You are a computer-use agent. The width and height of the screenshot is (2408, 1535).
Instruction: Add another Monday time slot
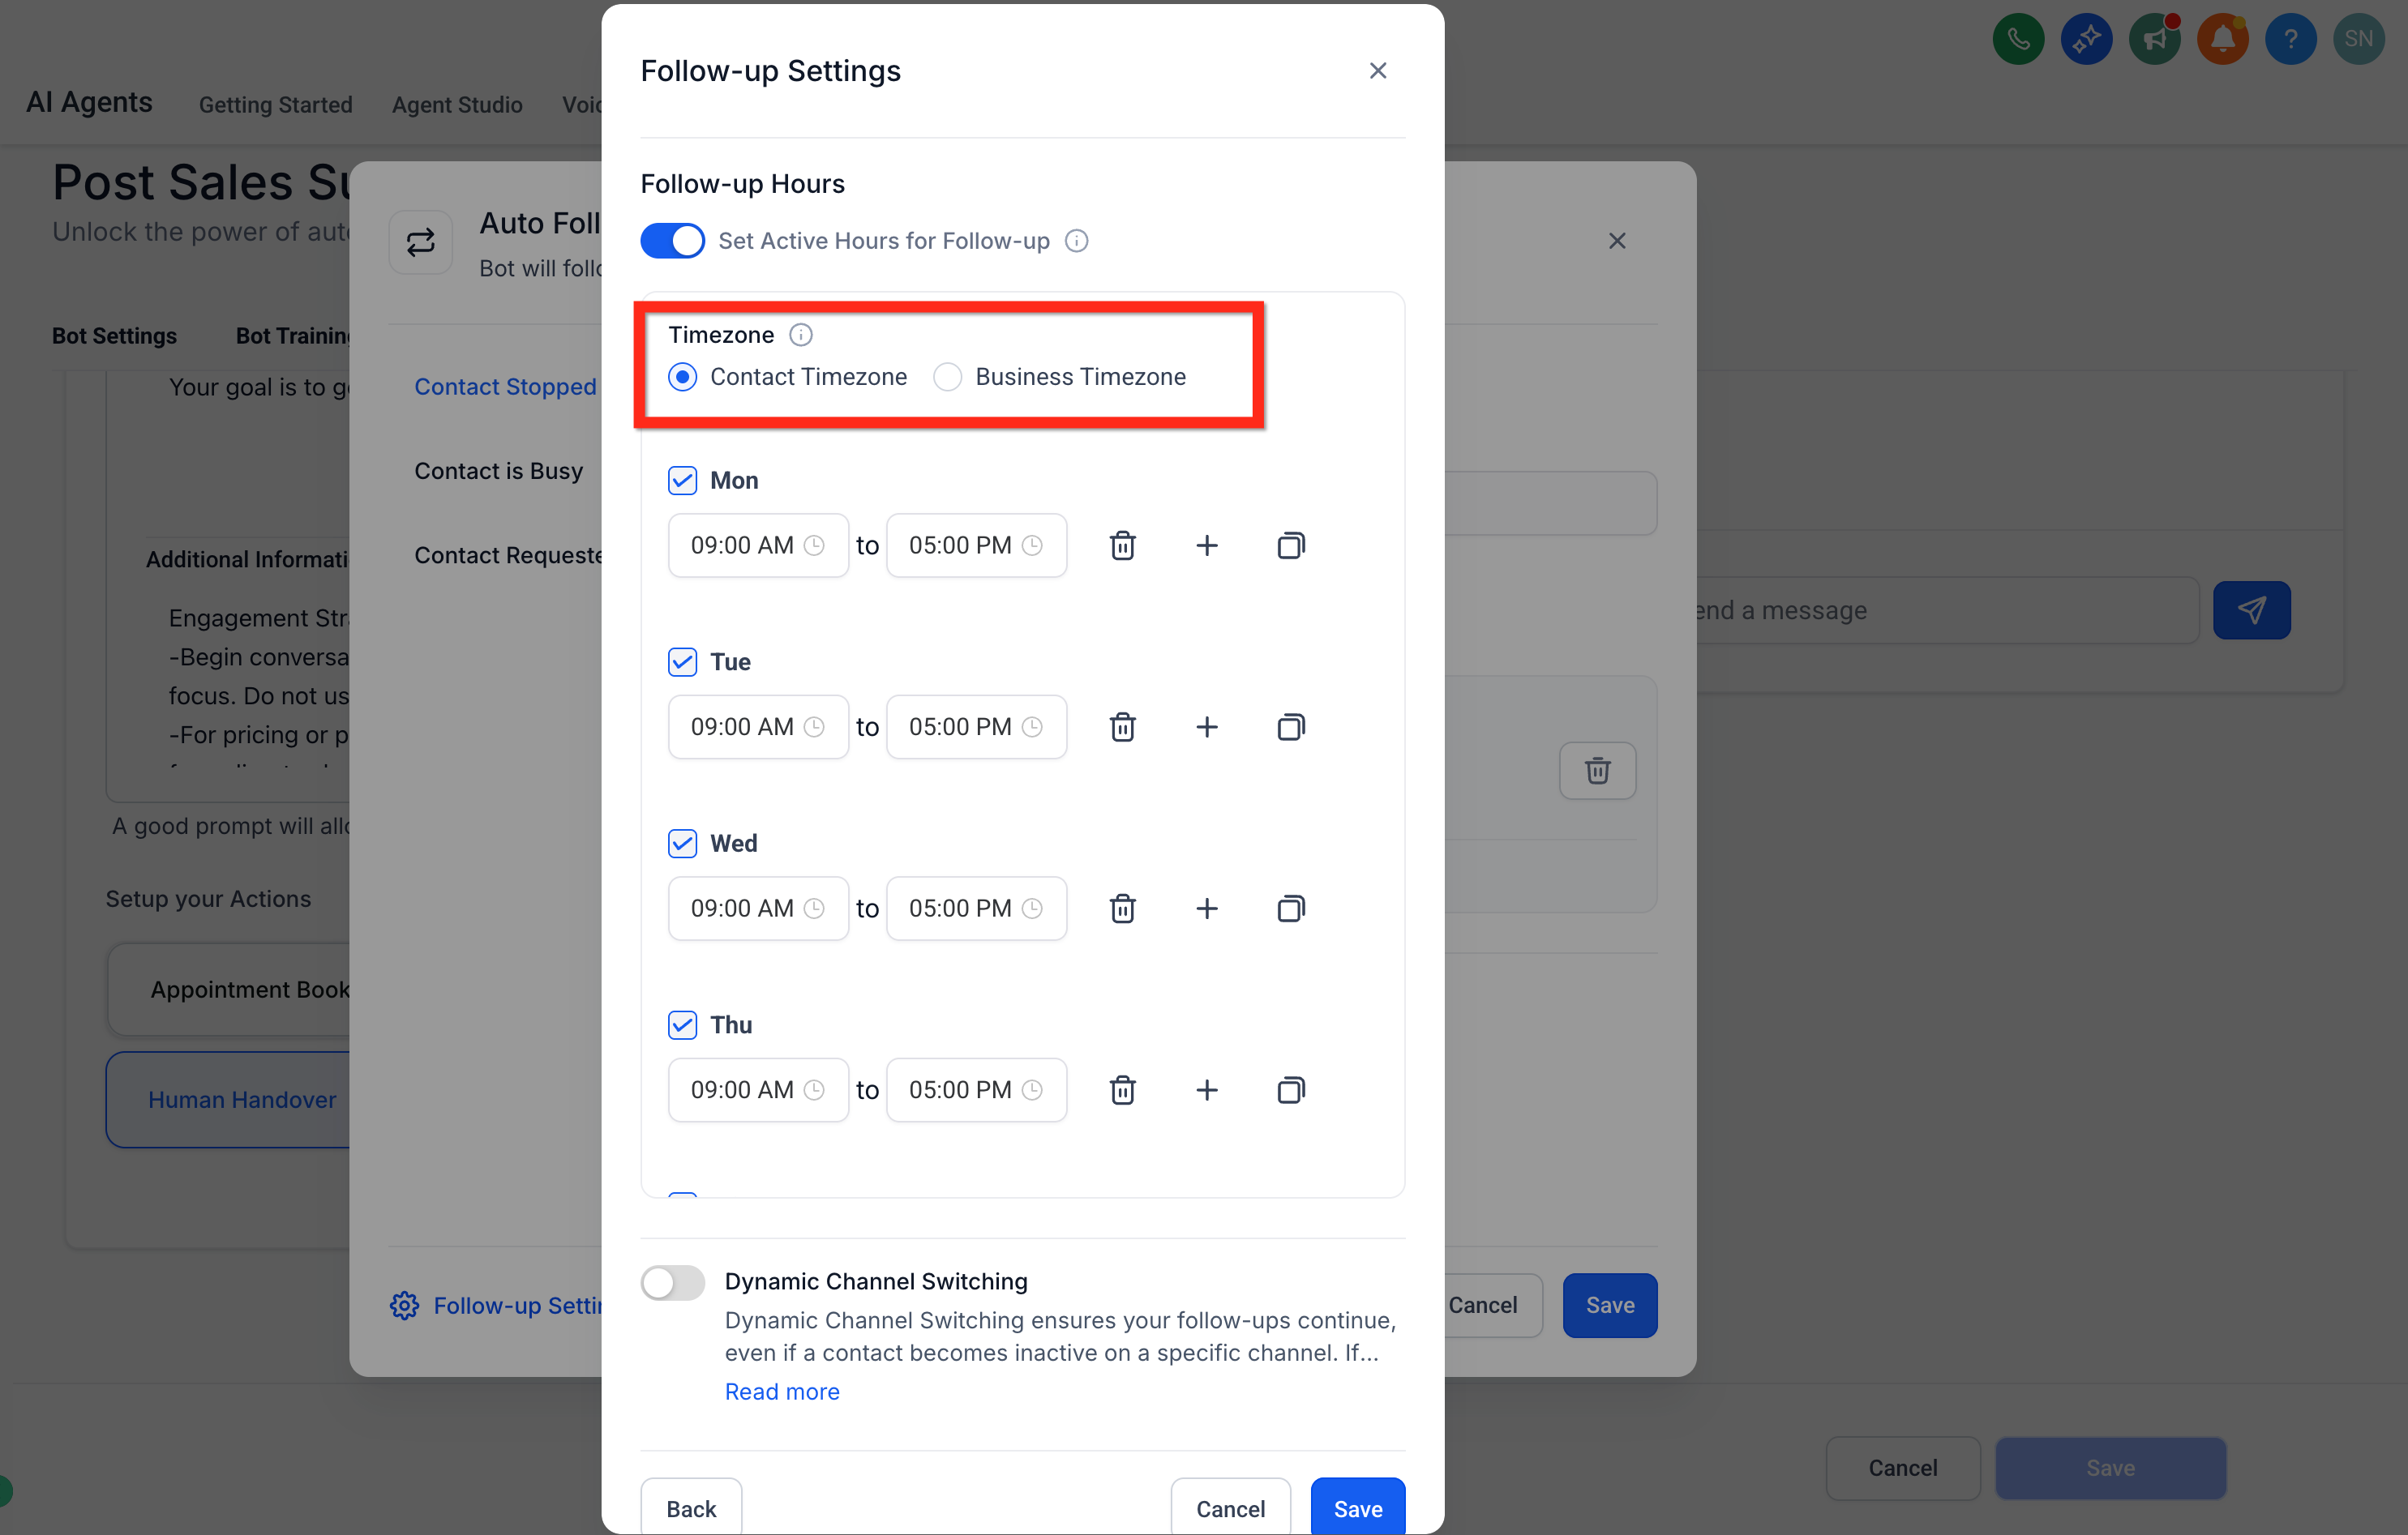tap(1207, 545)
